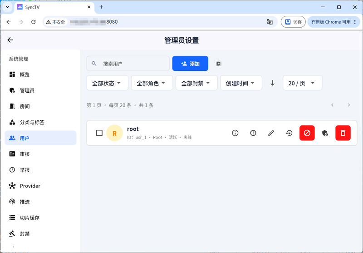Click root's exclamation alert icon
The height and width of the screenshot is (253, 363).
pyautogui.click(x=253, y=133)
